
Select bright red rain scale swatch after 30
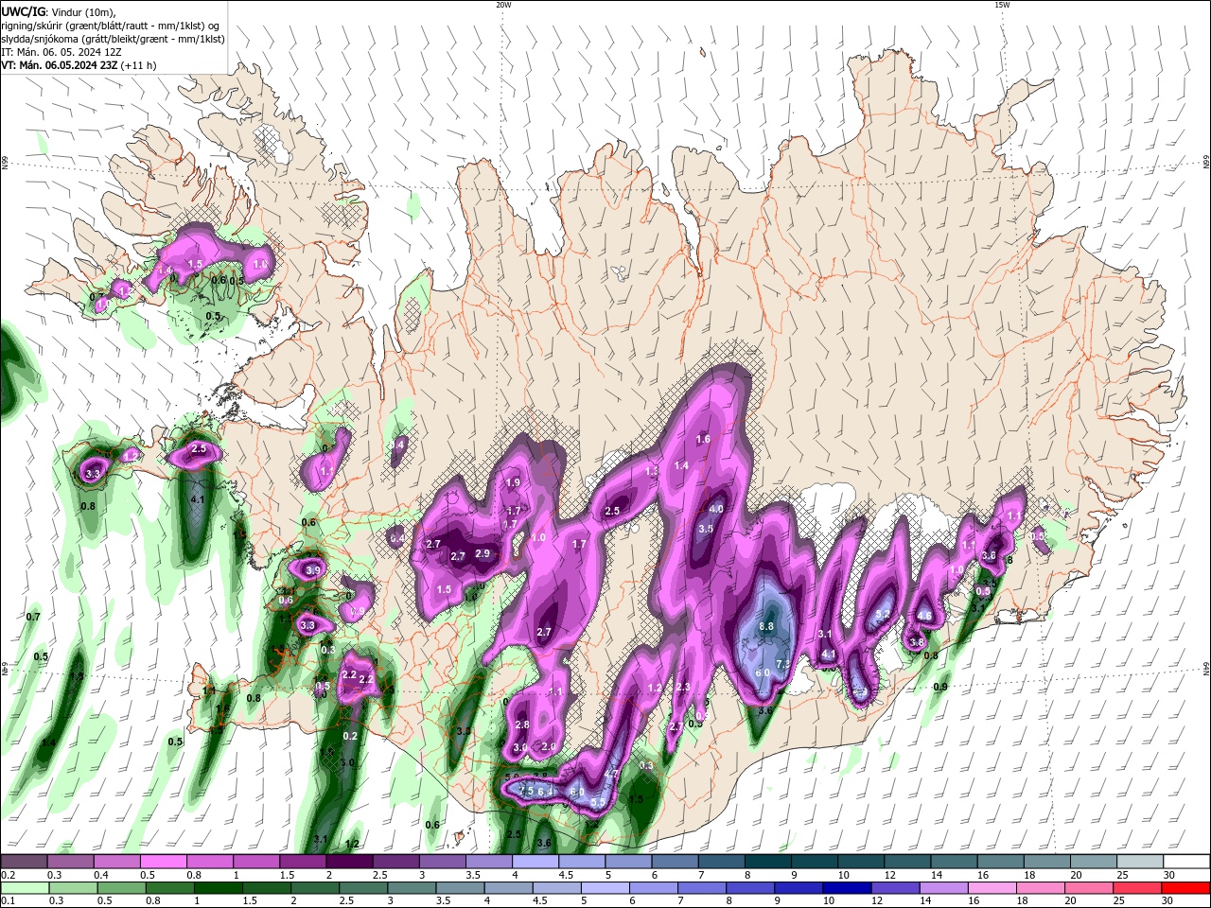(x=1185, y=888)
